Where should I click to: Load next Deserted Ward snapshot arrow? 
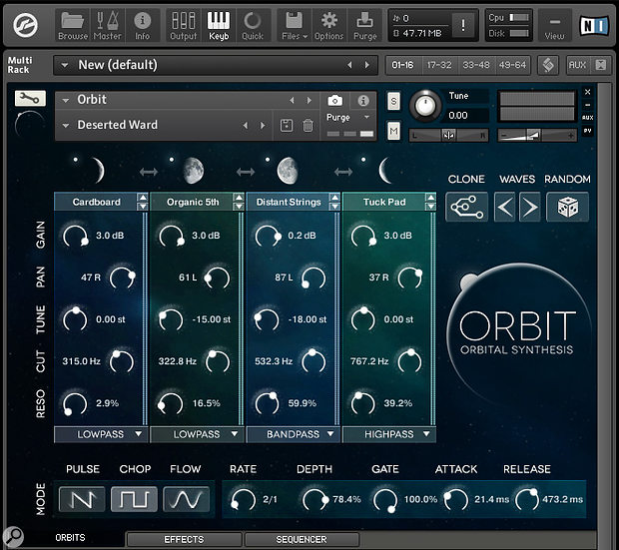[263, 126]
